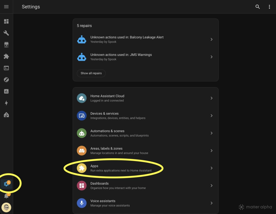Click the Show all repairs button

pyautogui.click(x=91, y=73)
